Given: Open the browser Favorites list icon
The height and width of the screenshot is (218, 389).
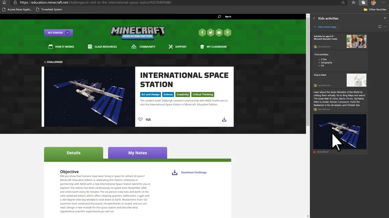Looking at the screenshot, I should click(x=354, y=3).
